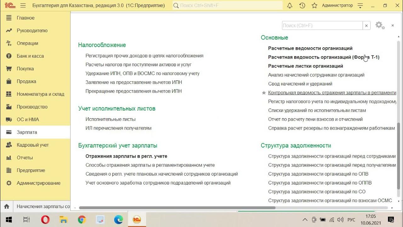Open Отчет по расчету пени взносов
Screen dimensions: 403x227
tap(315, 119)
